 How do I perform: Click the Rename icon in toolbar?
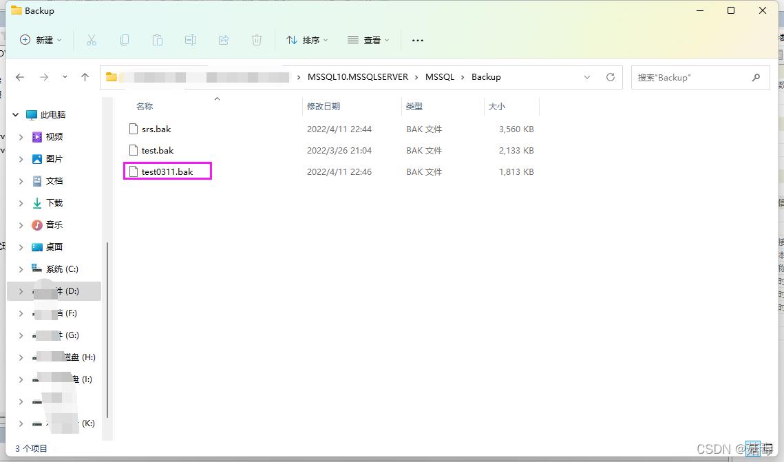[x=191, y=40]
